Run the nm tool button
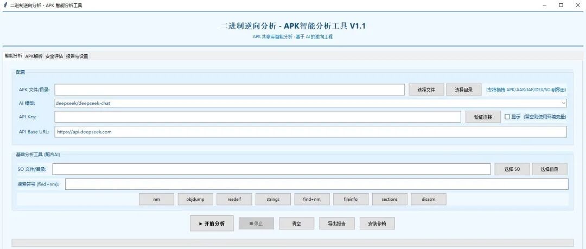Viewport: 586px width, 249px height. tap(156, 199)
